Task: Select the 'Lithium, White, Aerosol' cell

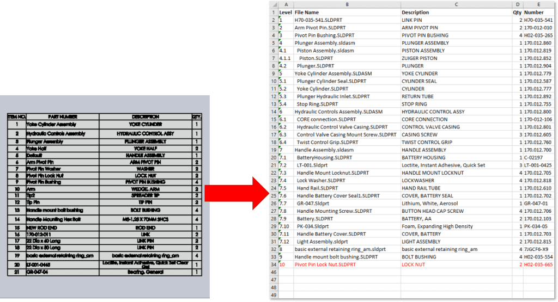Action: tap(456, 204)
